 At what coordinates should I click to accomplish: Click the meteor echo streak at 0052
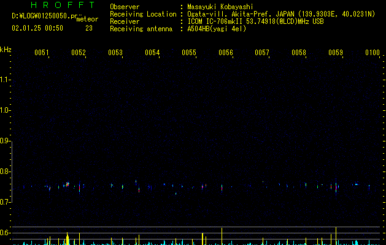coord(79,188)
